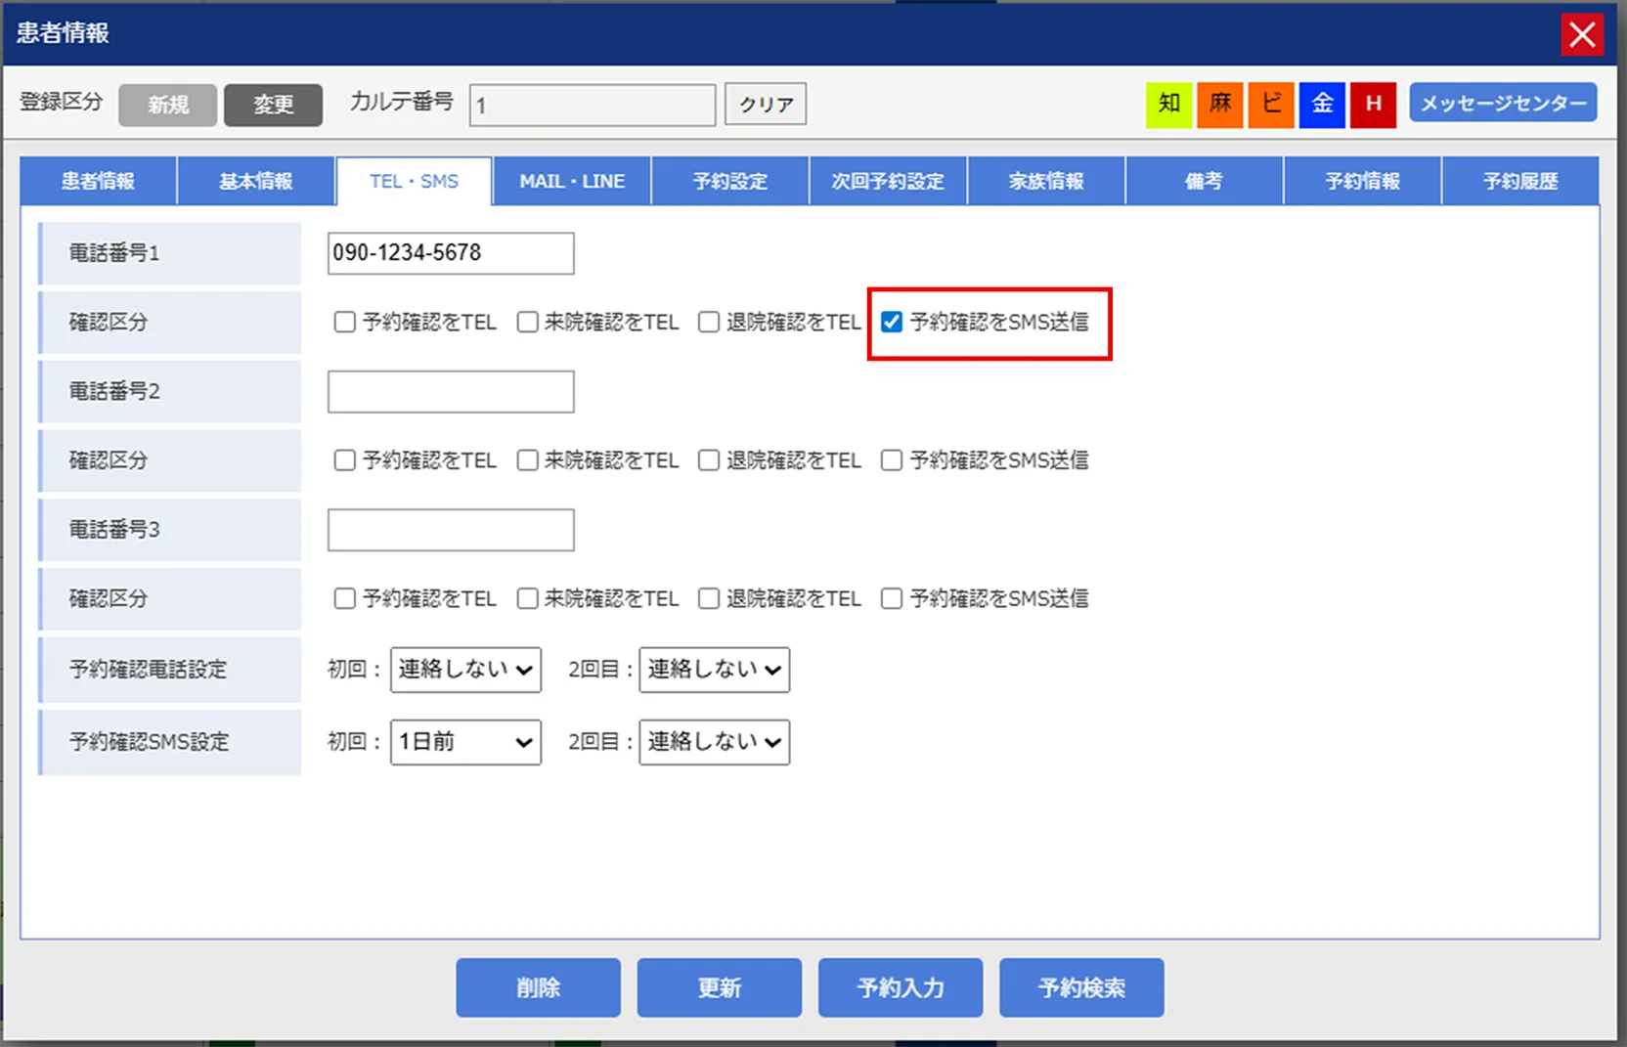Viewport: 1627px width, 1047px height.
Task: Check 未院確認をTEL for 電話番号2
Action: point(528,460)
